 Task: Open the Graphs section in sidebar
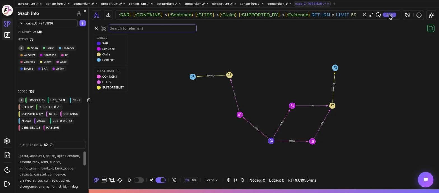click(7, 24)
